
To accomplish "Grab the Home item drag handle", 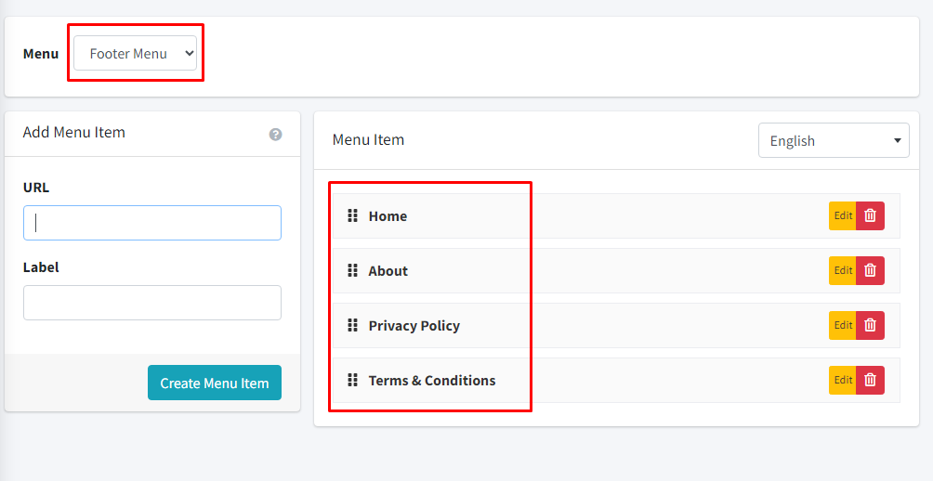I will coord(353,216).
